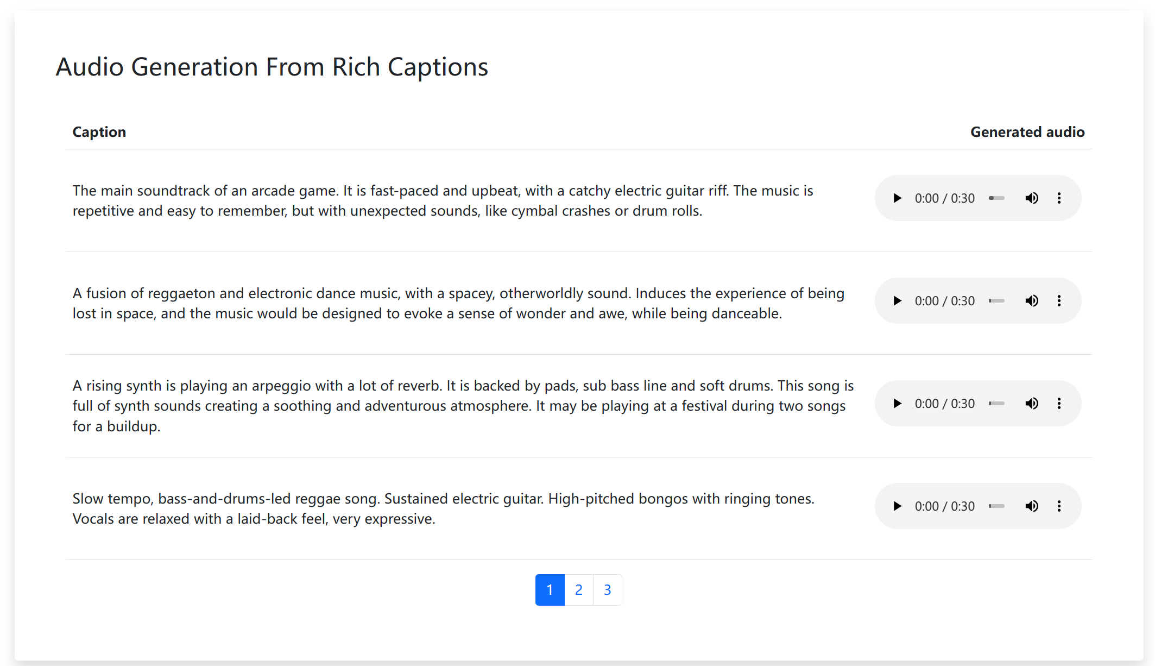
Task: Mute the reggae song audio volume
Action: 1032,506
